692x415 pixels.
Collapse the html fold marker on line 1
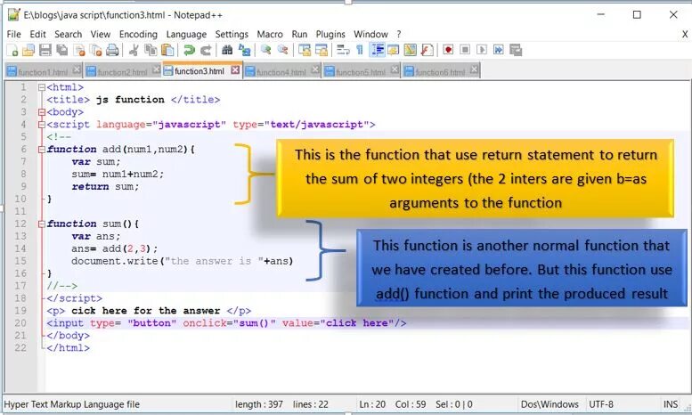tap(42, 87)
